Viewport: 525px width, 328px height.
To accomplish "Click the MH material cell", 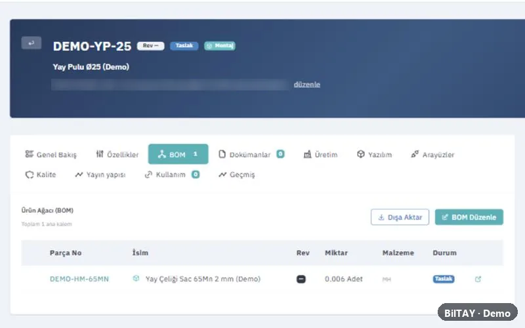I will pos(387,279).
